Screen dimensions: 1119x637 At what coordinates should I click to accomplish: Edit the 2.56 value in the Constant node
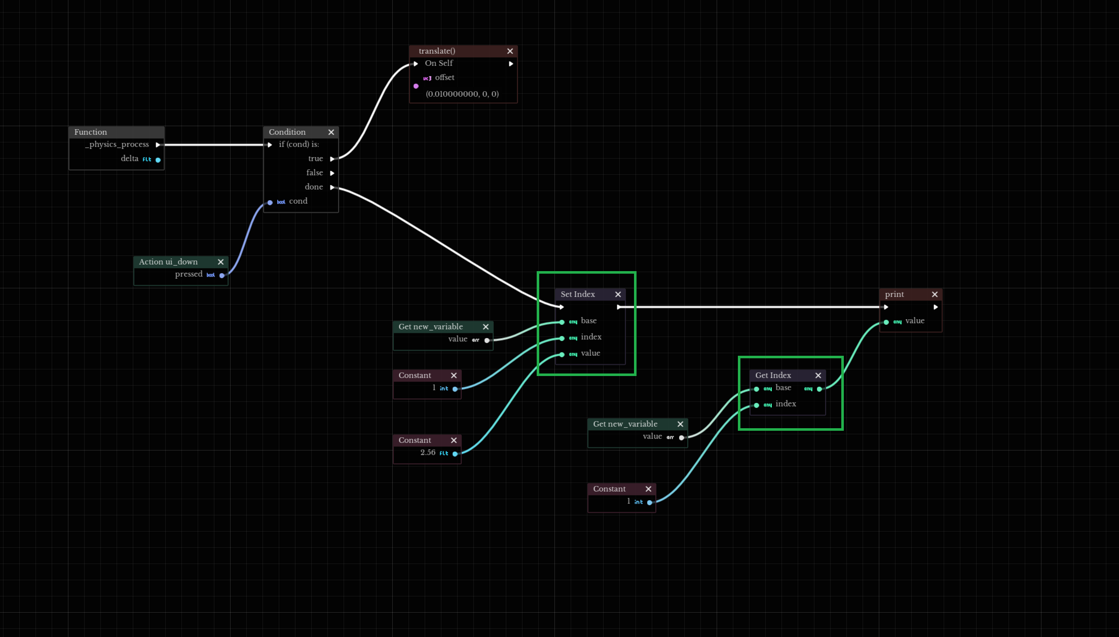point(427,453)
